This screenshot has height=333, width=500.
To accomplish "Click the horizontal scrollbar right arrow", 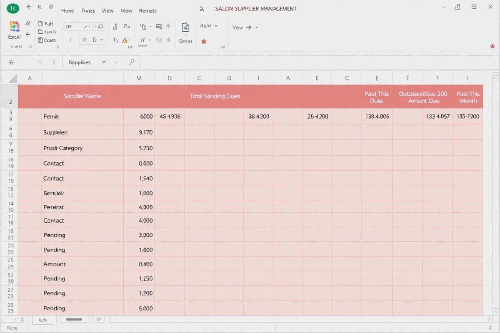I will [x=490, y=320].
